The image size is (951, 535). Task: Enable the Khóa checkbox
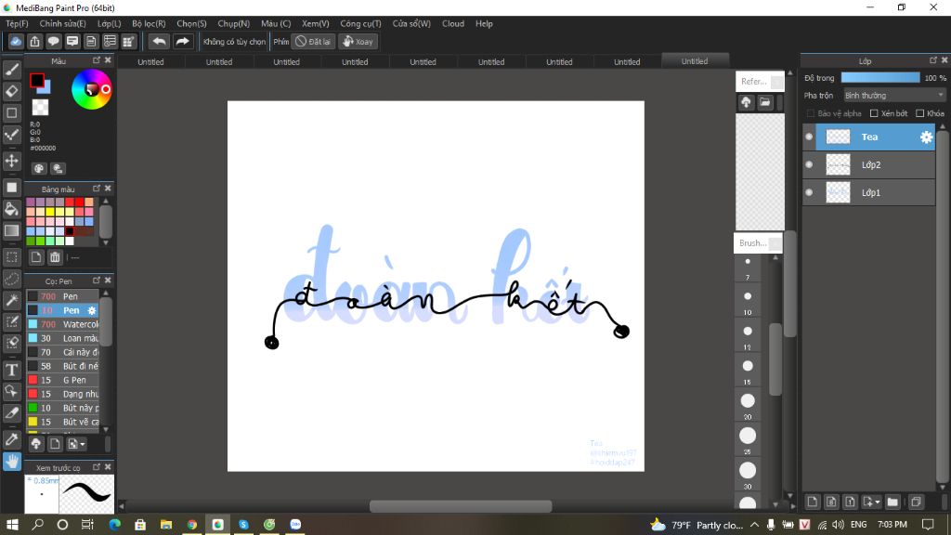click(920, 113)
